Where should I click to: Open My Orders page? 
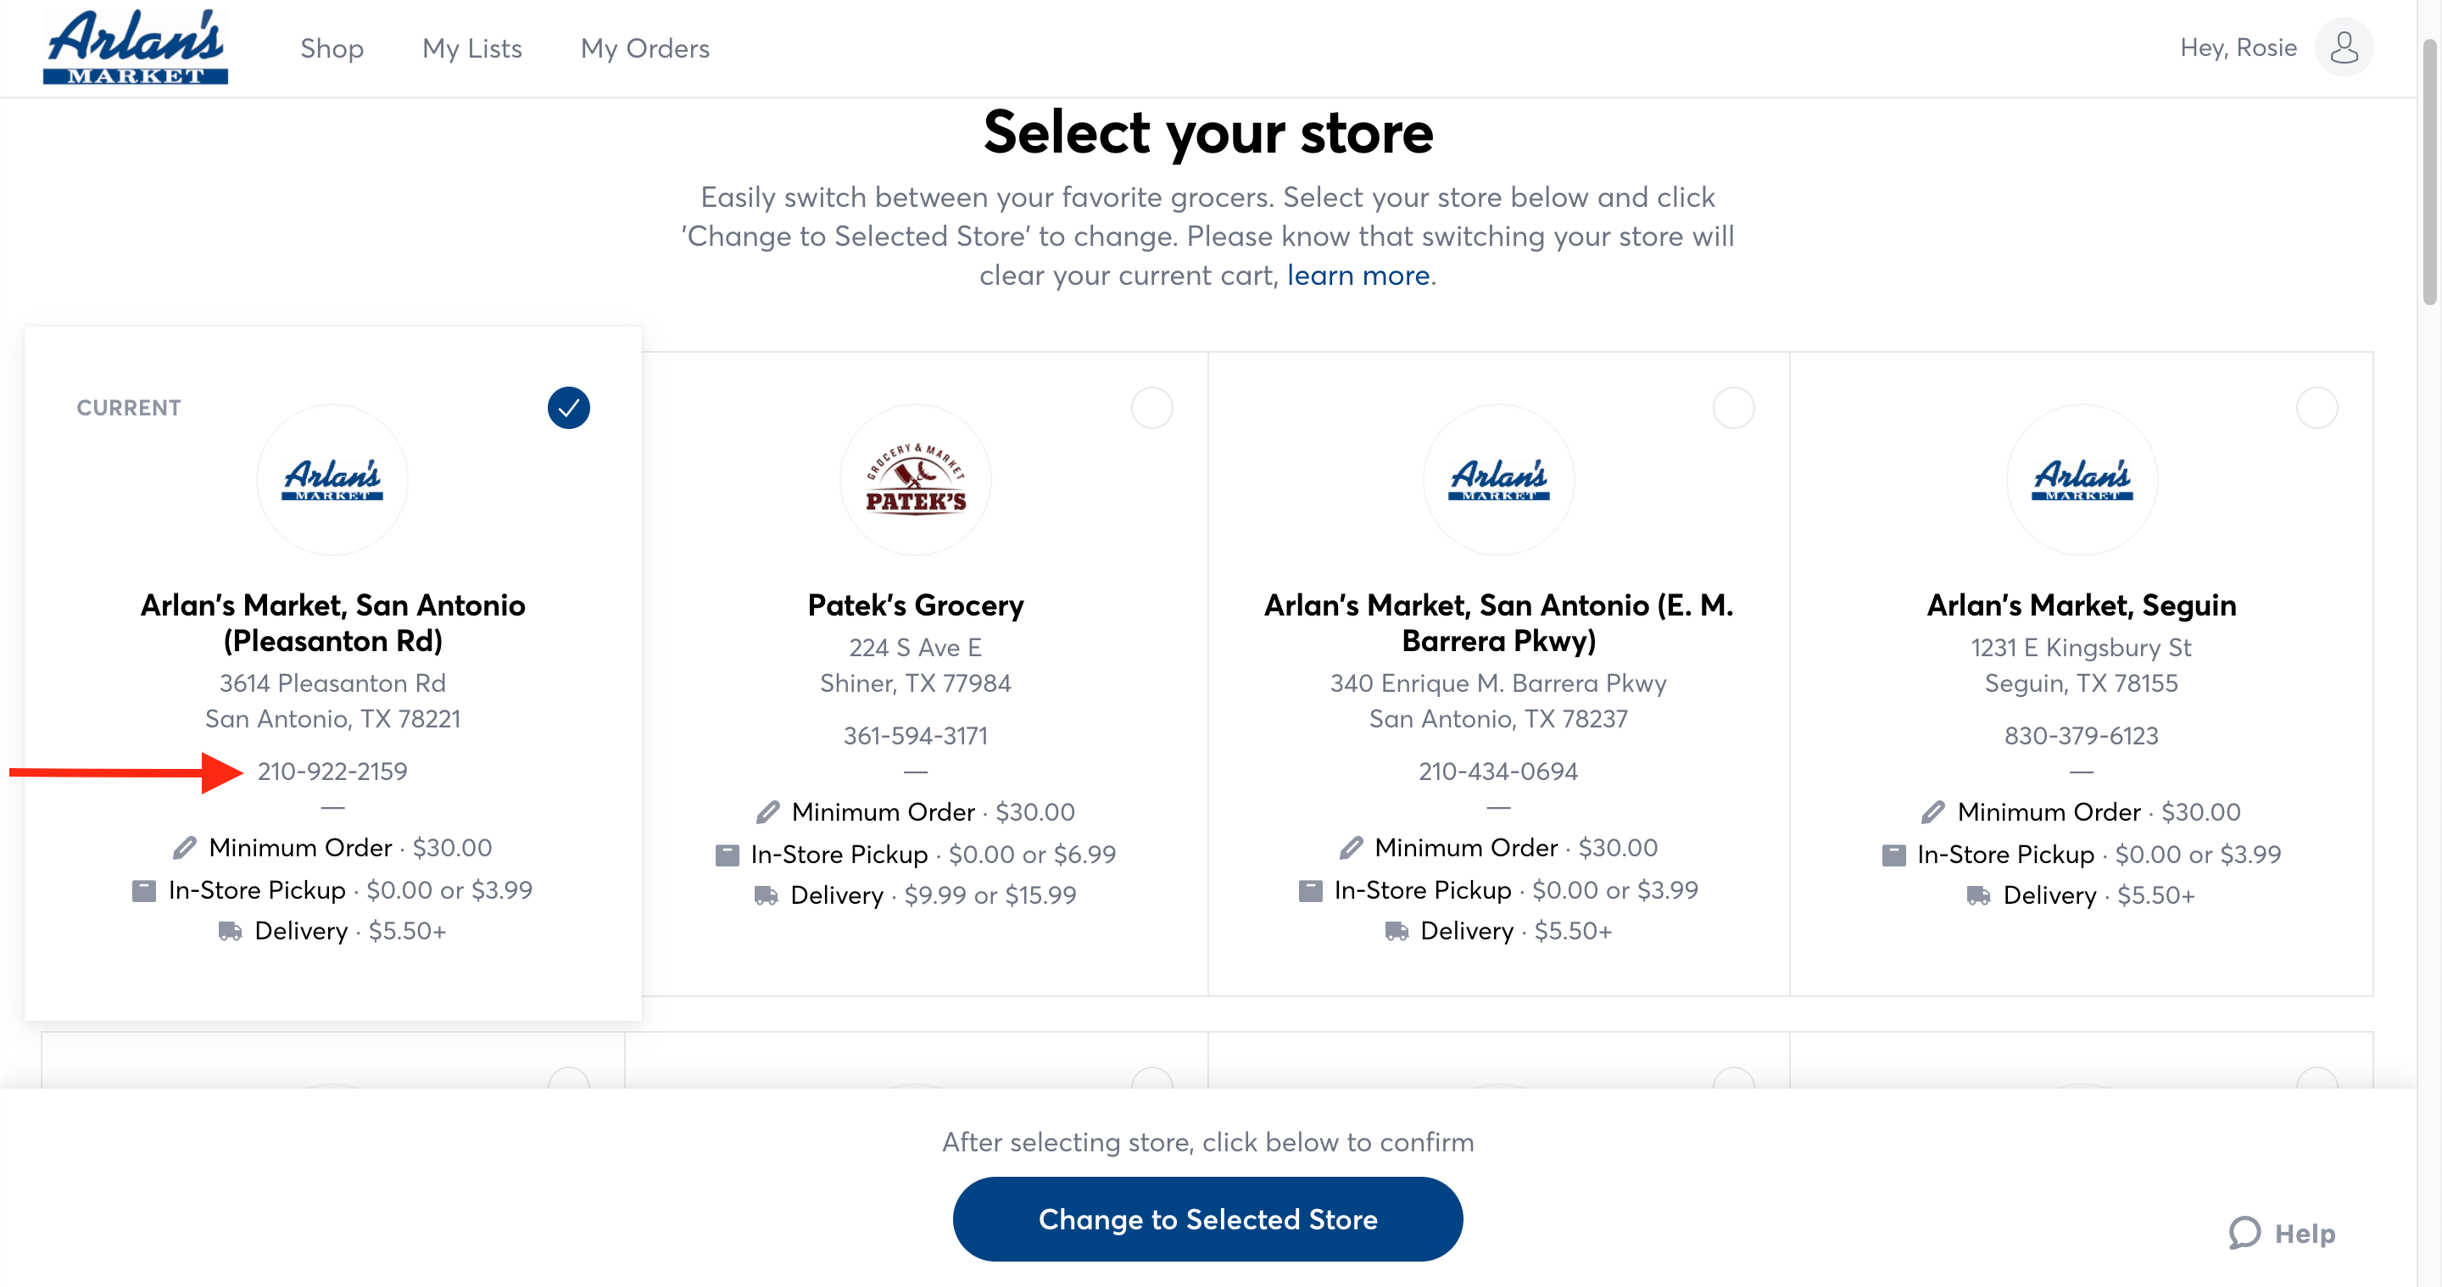click(644, 48)
